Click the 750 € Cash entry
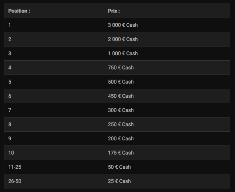The height and width of the screenshot is (192, 235). [121, 68]
